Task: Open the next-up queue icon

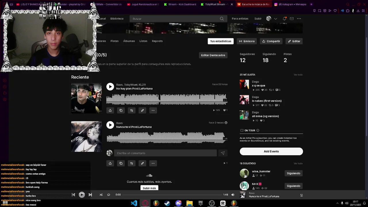Action: coord(301,195)
